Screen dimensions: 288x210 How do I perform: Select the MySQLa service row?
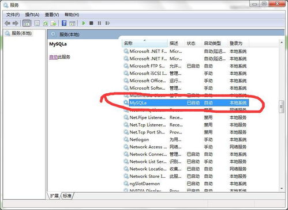click(186, 103)
